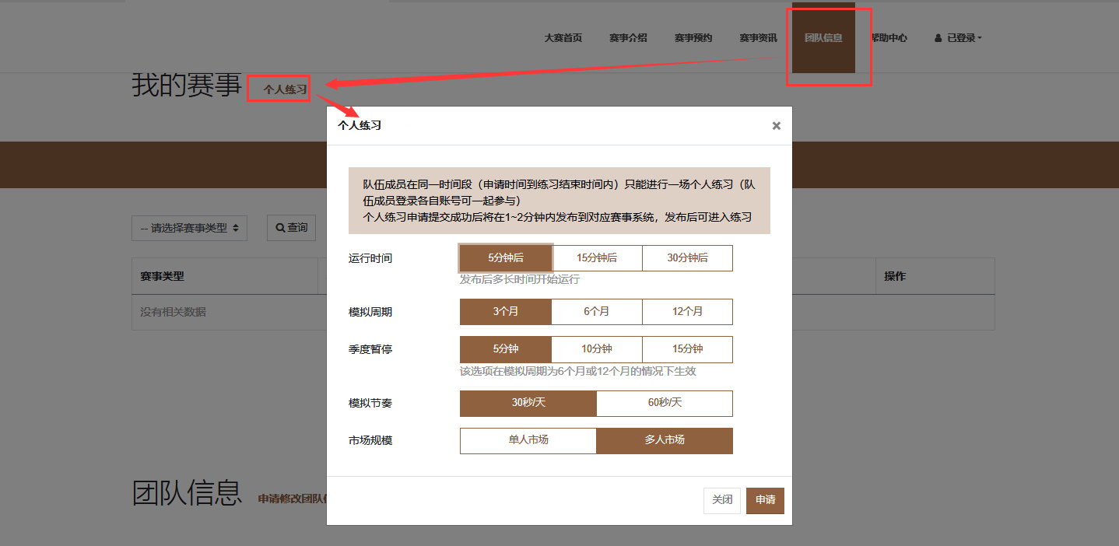Screen dimensions: 1119x546
Task: Click the 个人练习 link beside 我的赛事
Action: (285, 90)
